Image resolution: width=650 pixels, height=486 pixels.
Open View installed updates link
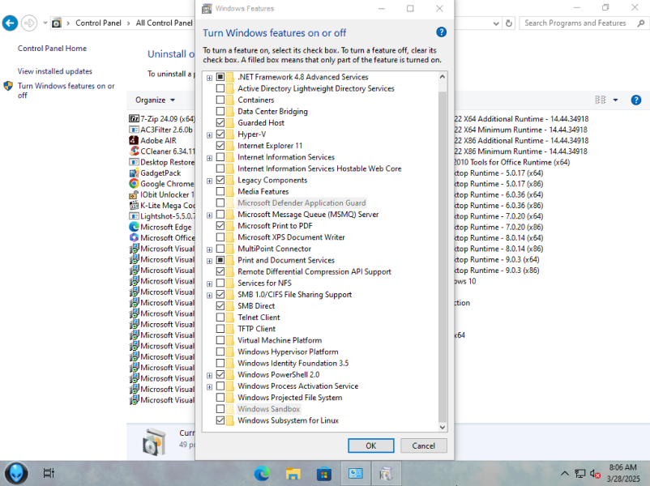tap(55, 71)
